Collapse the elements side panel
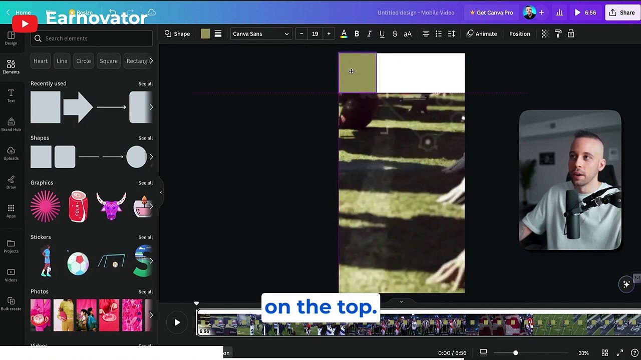641x360 pixels. click(161, 192)
